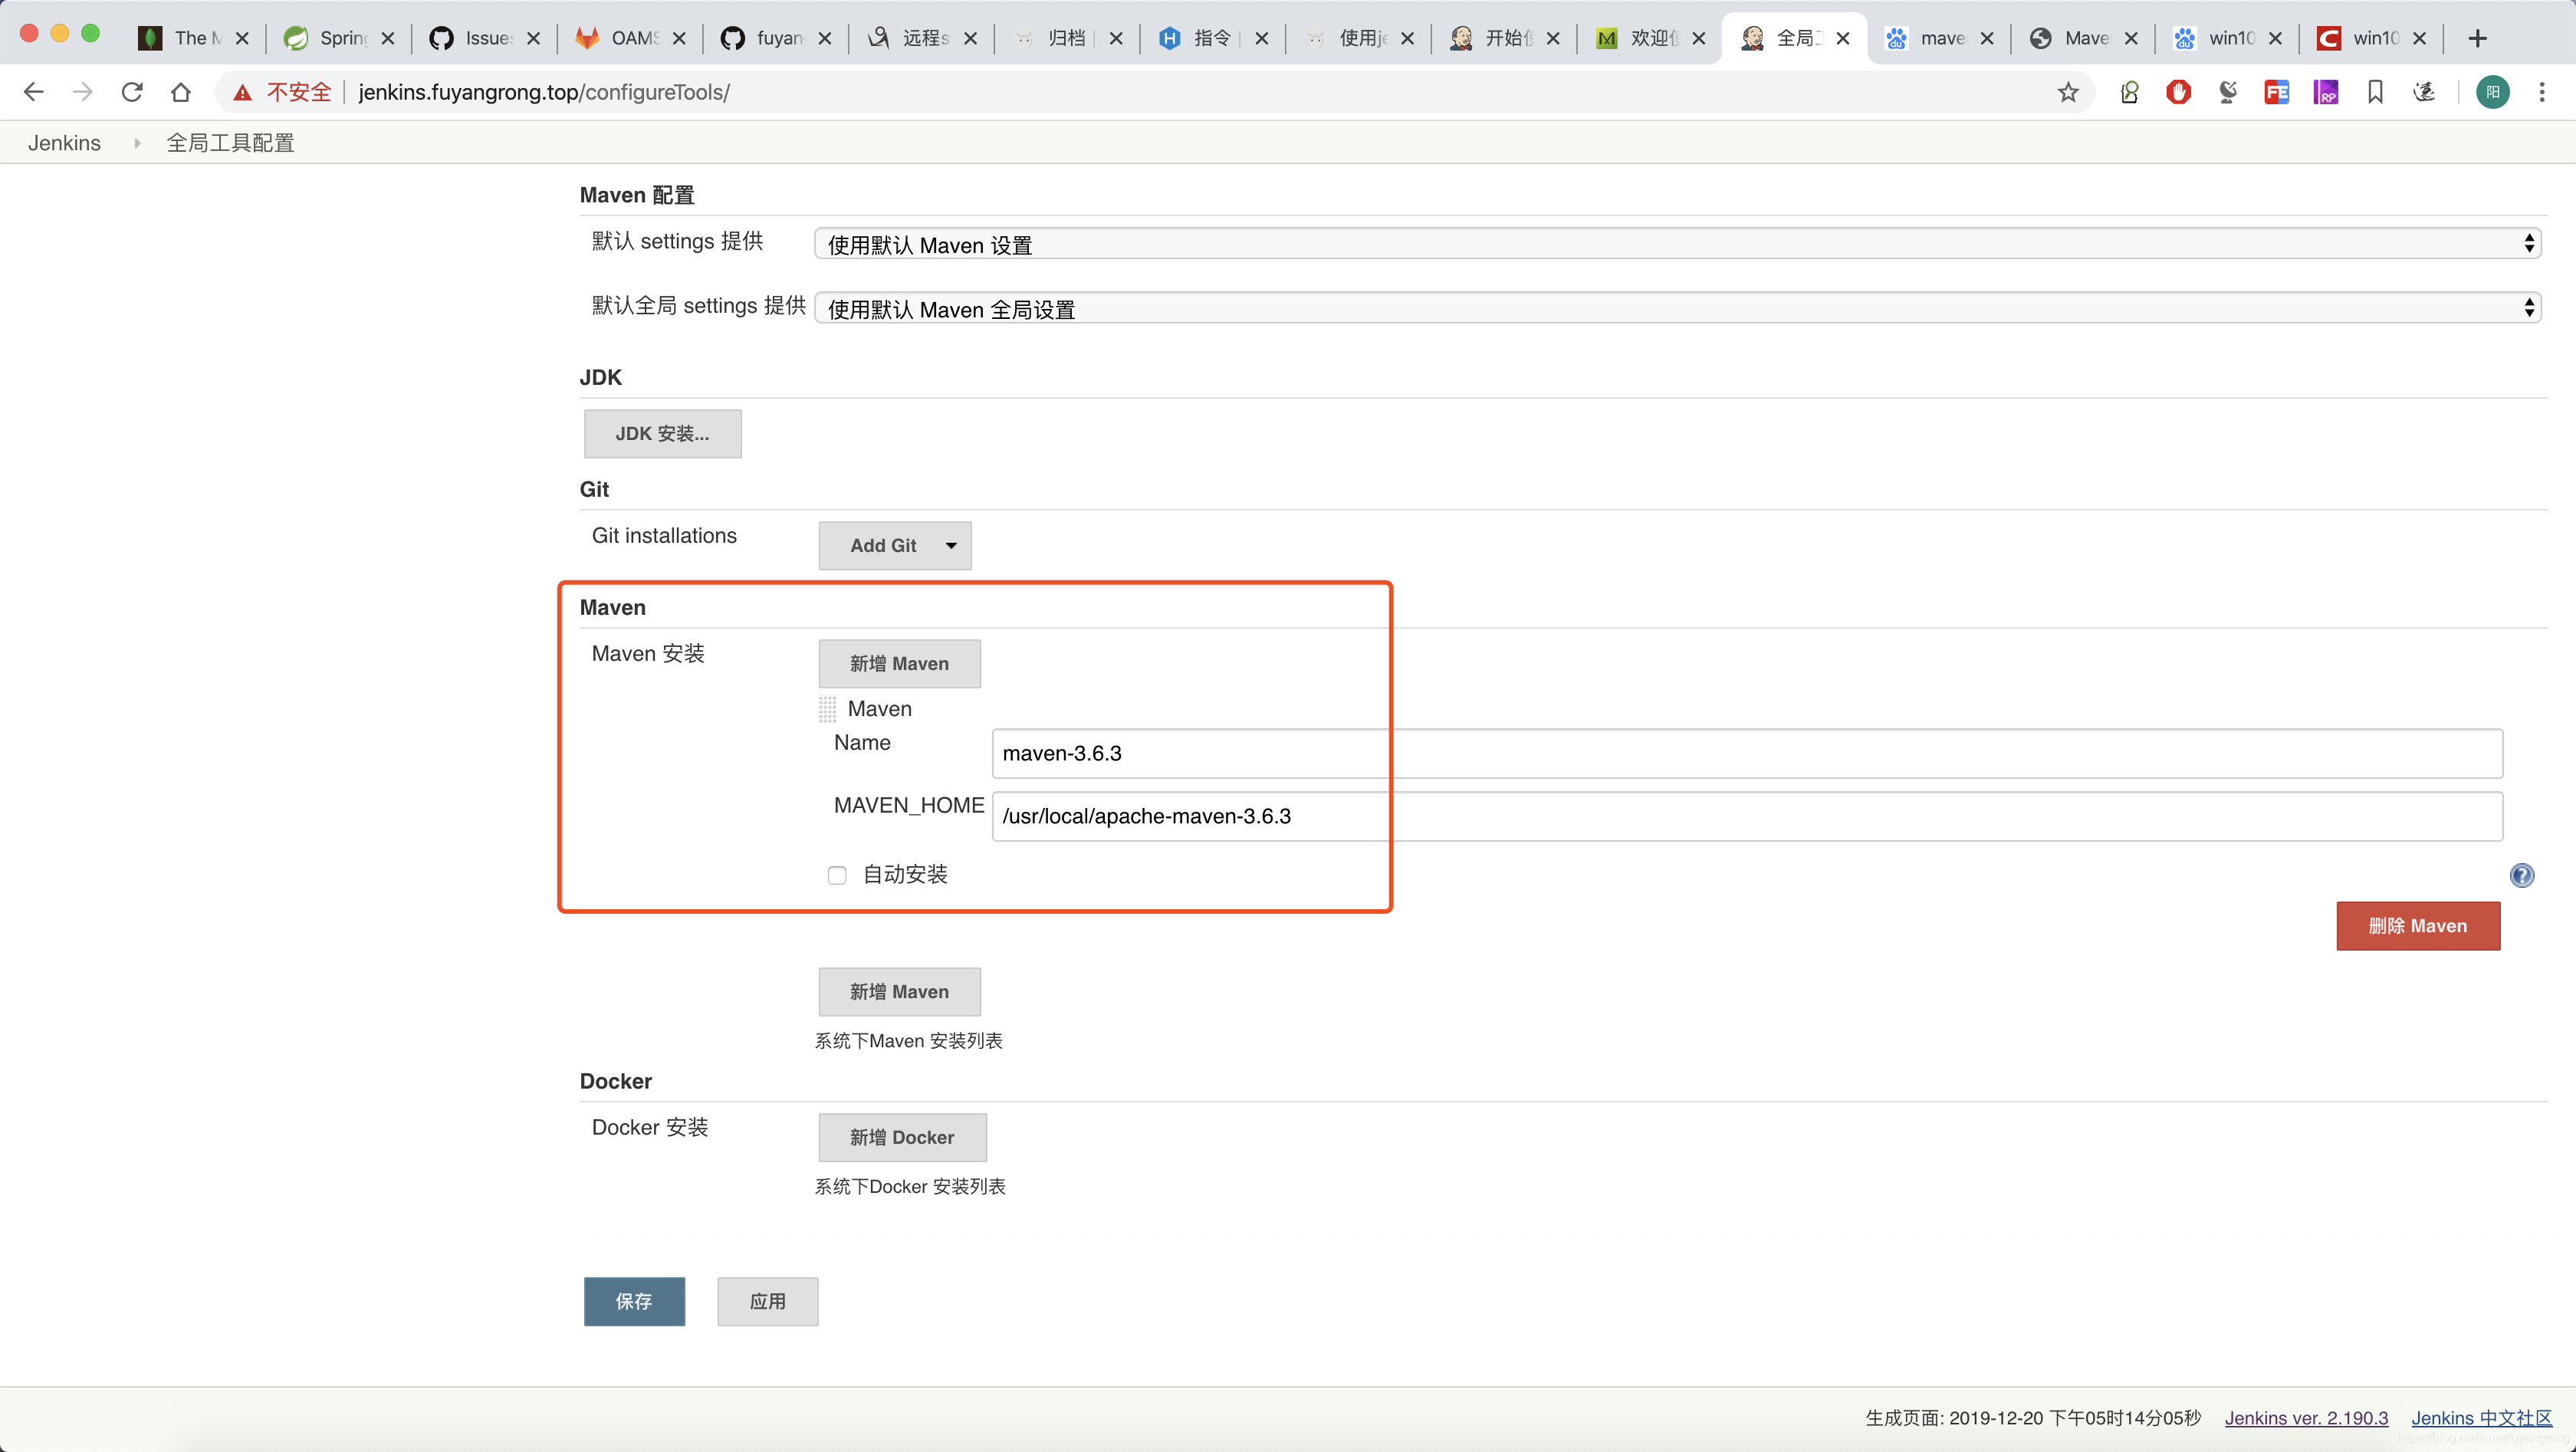Click the upper 新增 Maven button

[x=899, y=663]
